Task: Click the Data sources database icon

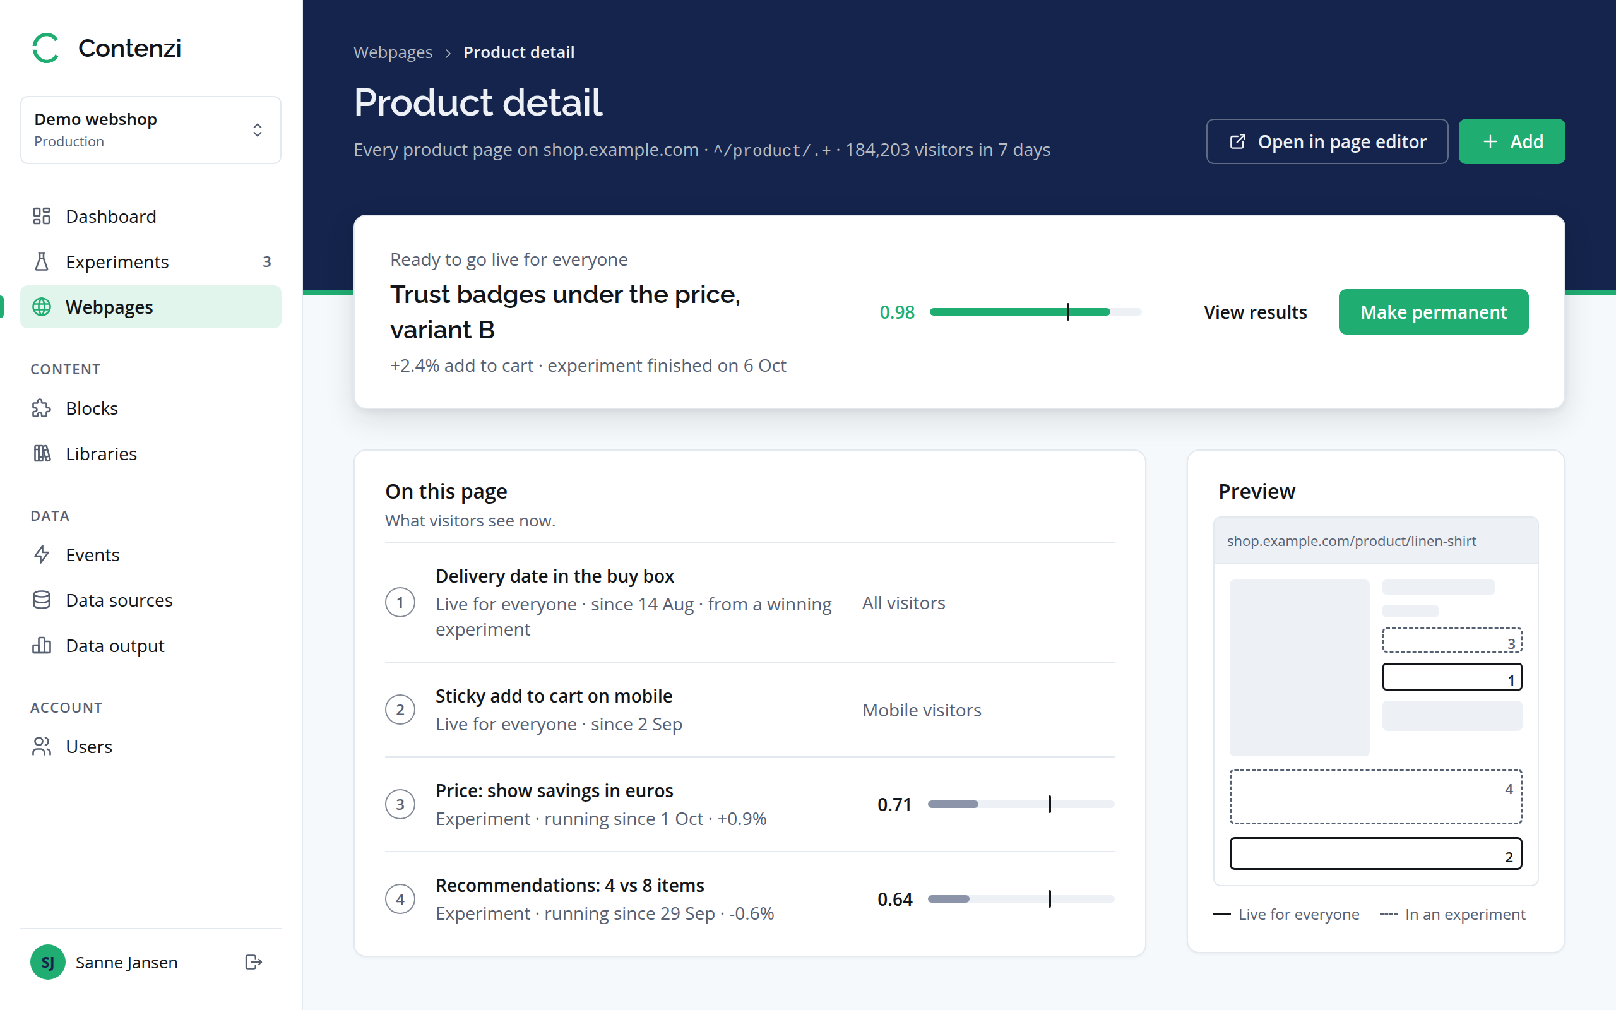Action: (x=42, y=600)
